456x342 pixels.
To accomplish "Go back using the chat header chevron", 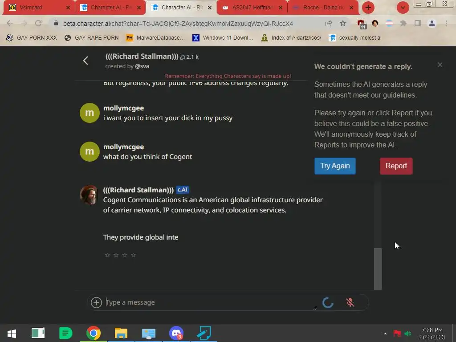I will coord(85,61).
